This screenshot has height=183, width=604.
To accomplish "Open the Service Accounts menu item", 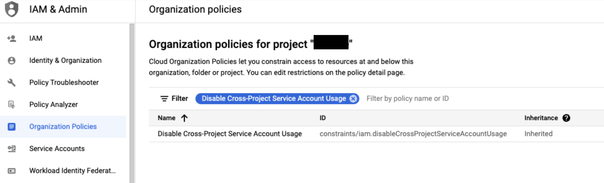I will (57, 149).
